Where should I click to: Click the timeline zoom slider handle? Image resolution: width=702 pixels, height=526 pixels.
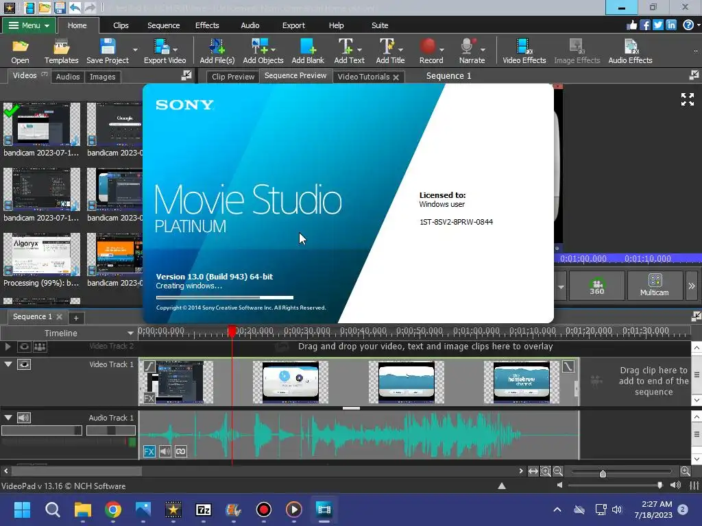(603, 473)
